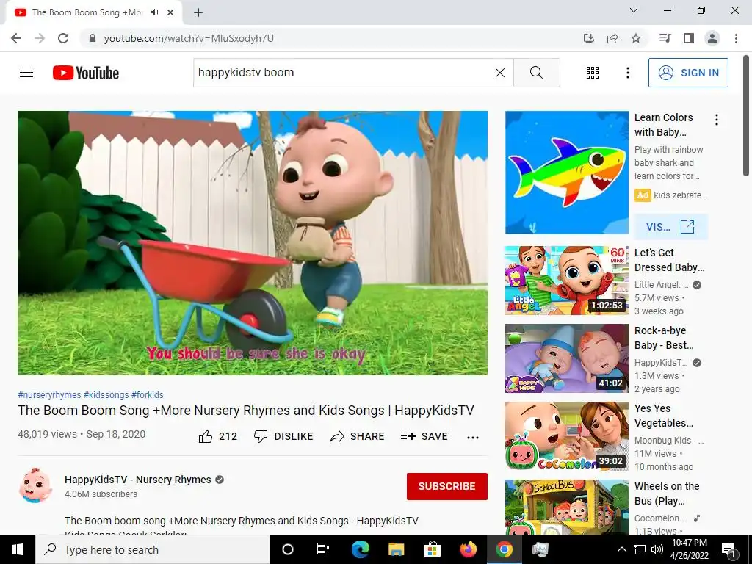752x564 pixels.
Task: Click SAVE to playlist
Action: click(424, 436)
